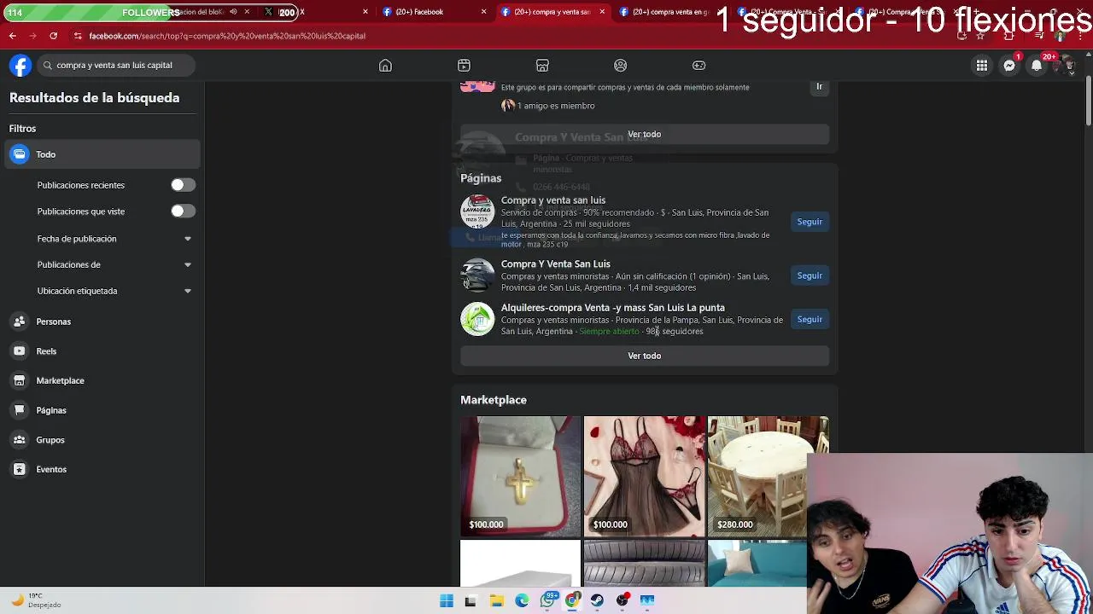This screenshot has height=614, width=1093.
Task: Open Windows Start menu
Action: (x=447, y=601)
